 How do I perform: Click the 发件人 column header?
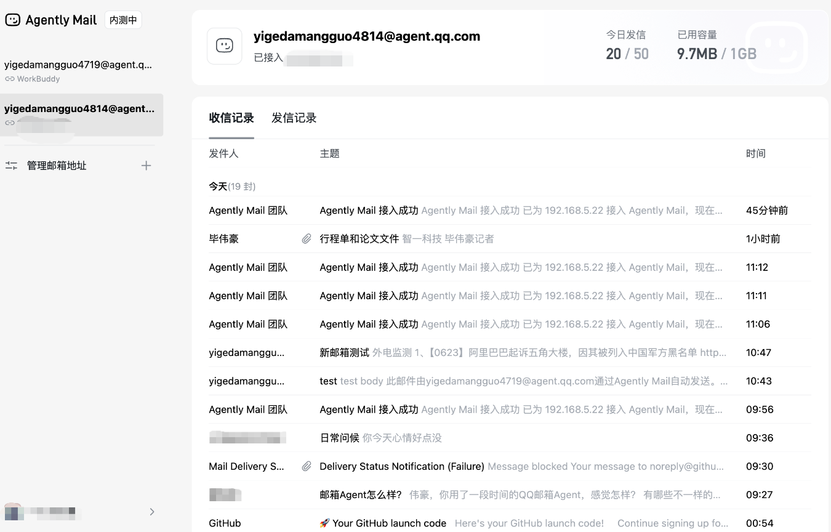[223, 153]
